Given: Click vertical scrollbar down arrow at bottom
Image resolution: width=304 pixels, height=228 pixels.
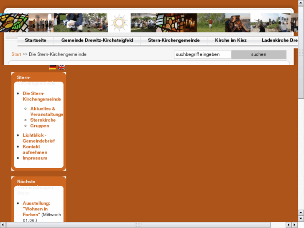Looking at the screenshot, I should pos(301,219).
